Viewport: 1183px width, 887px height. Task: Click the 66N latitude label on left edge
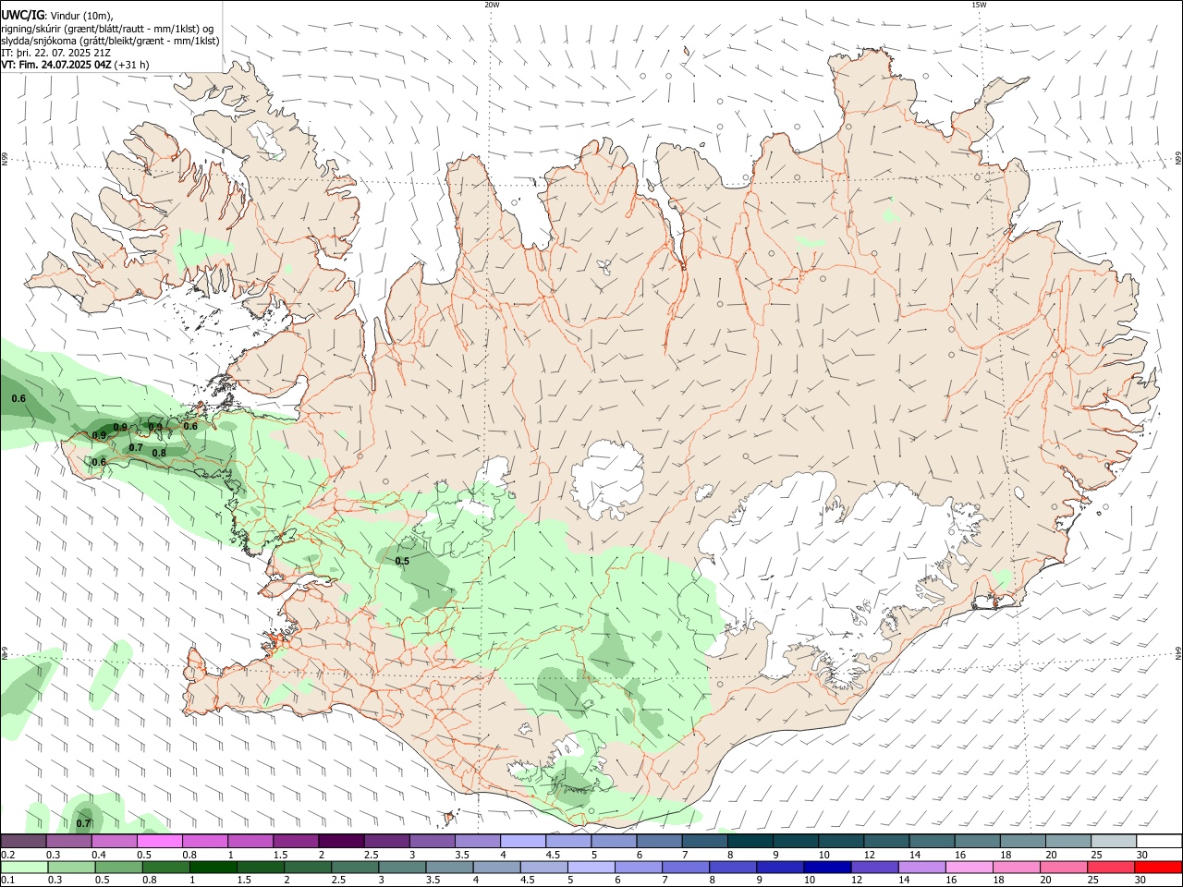click(x=5, y=160)
